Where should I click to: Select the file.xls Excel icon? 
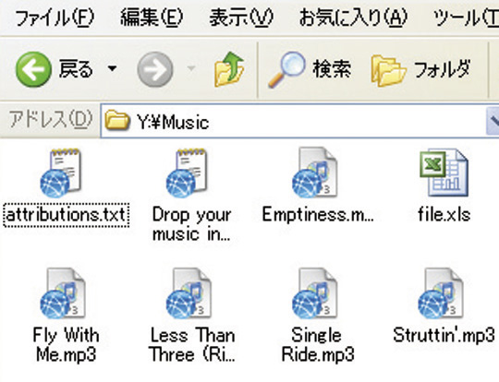[444, 173]
